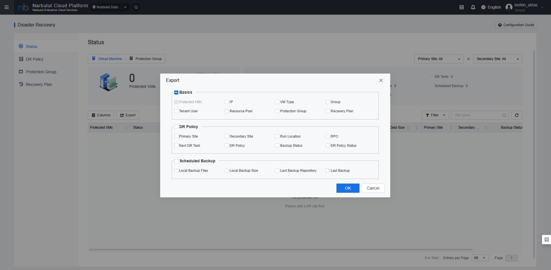Click the notification bell icon
This screenshot has width=551, height=270.
(473, 7)
